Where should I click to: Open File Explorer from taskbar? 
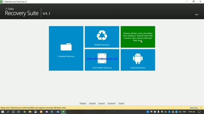(x=30, y=112)
